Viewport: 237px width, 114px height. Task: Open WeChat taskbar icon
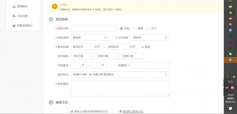230,54
